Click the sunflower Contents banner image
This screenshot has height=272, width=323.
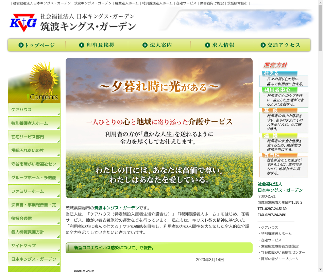[34, 82]
